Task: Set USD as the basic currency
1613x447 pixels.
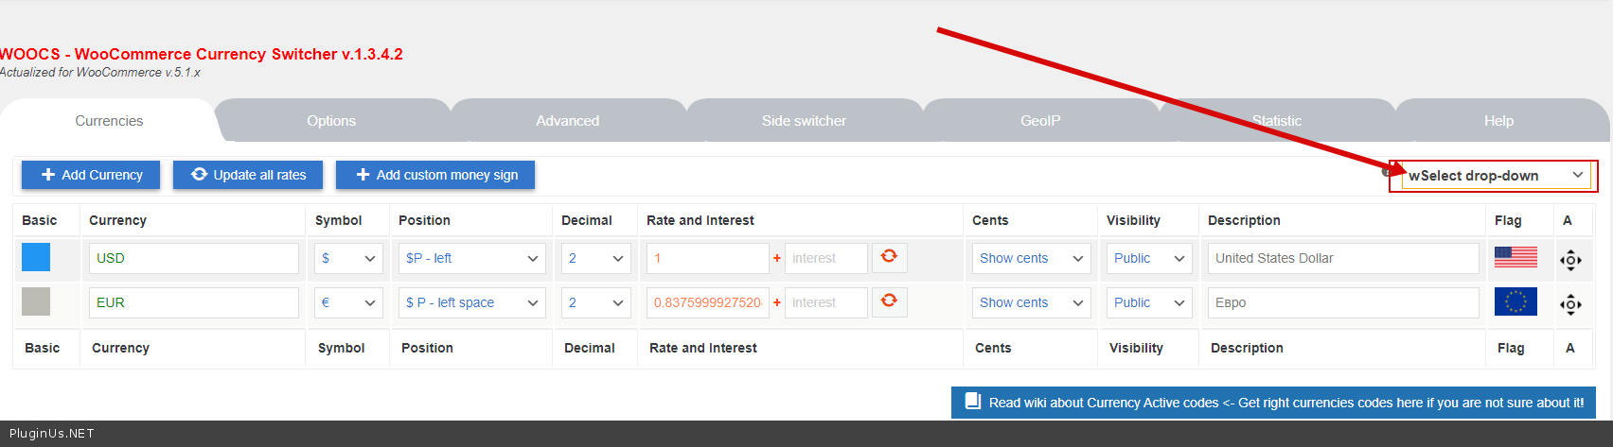Action: tap(36, 258)
